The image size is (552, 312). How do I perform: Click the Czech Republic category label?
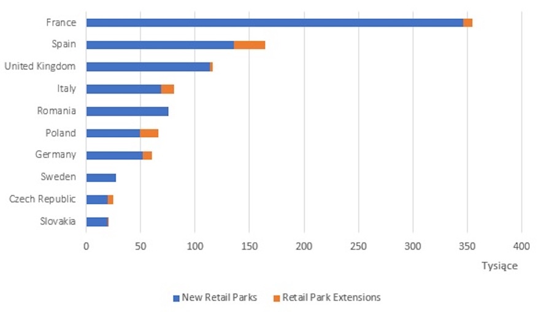(x=42, y=199)
